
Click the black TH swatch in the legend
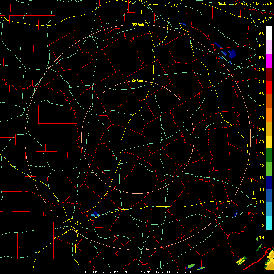click(269, 237)
